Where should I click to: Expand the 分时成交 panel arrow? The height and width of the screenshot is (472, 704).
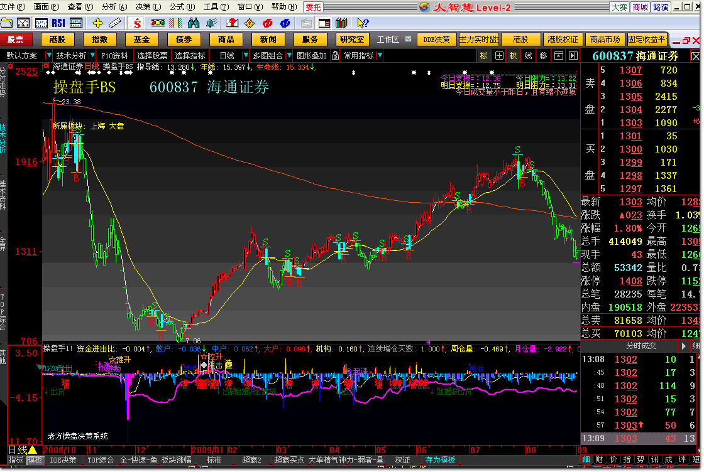coord(684,346)
